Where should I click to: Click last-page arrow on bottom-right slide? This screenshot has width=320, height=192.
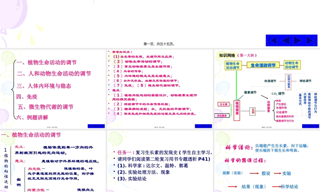coord(316,191)
